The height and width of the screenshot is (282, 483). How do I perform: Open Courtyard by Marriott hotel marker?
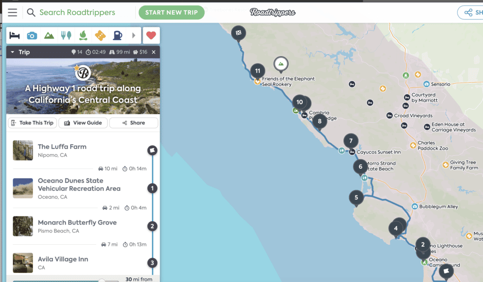pos(407,98)
